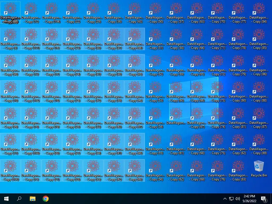The image size is (272, 204).
Task: Click DataWagon Copy (54) shortcut
Action: click(x=155, y=118)
